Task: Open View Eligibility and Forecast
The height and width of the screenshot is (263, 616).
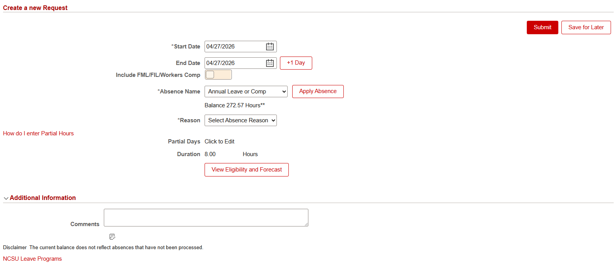Action: [x=246, y=170]
